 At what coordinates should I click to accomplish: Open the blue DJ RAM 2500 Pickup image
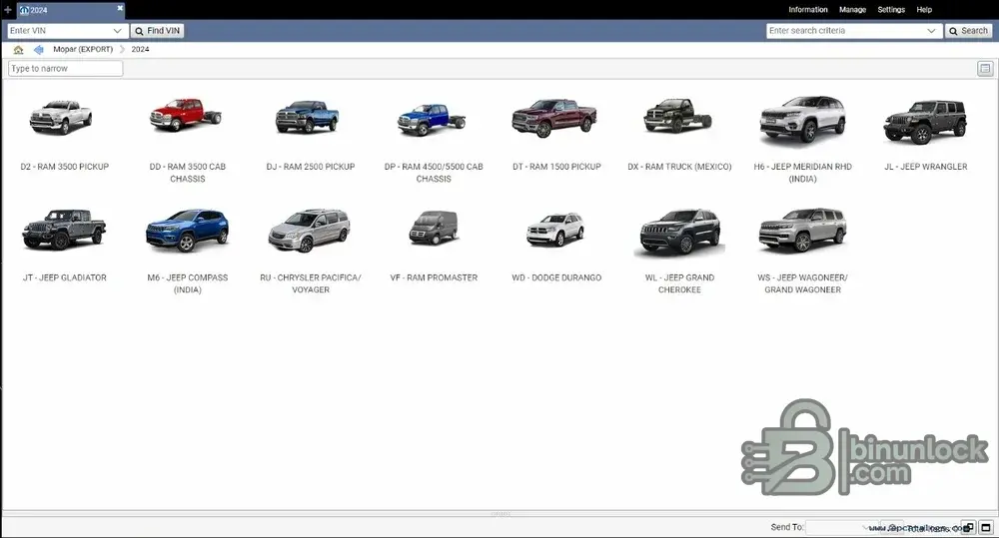(x=308, y=117)
